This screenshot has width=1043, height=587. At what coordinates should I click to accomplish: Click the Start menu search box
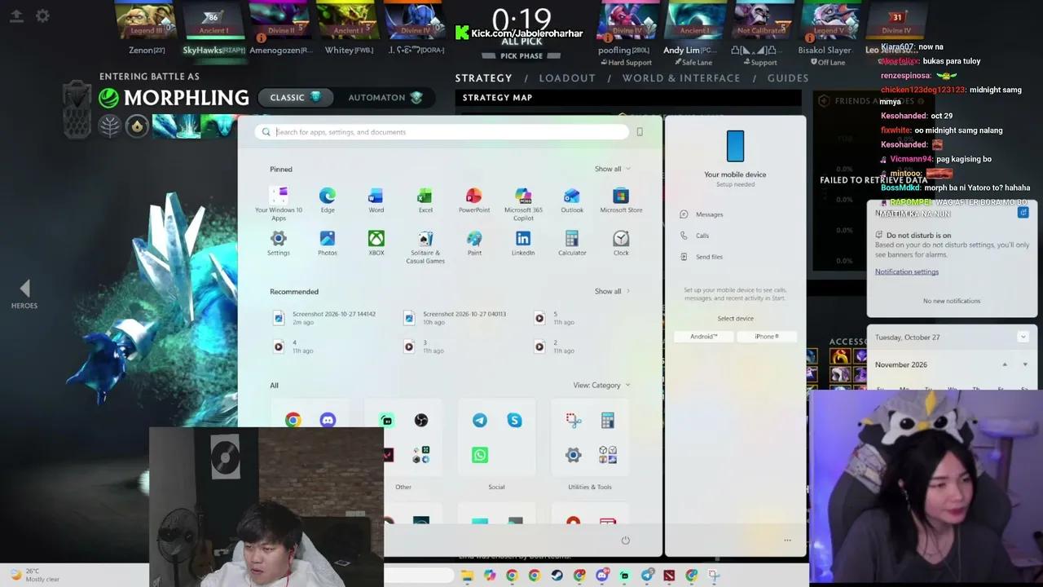[x=442, y=132]
